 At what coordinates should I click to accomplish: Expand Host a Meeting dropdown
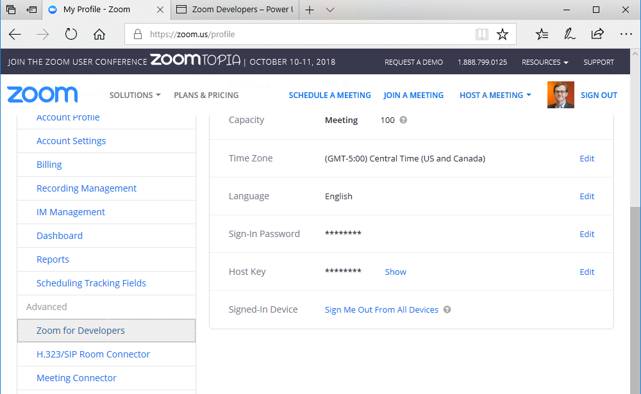click(495, 95)
